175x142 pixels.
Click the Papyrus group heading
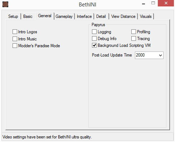[98, 25]
